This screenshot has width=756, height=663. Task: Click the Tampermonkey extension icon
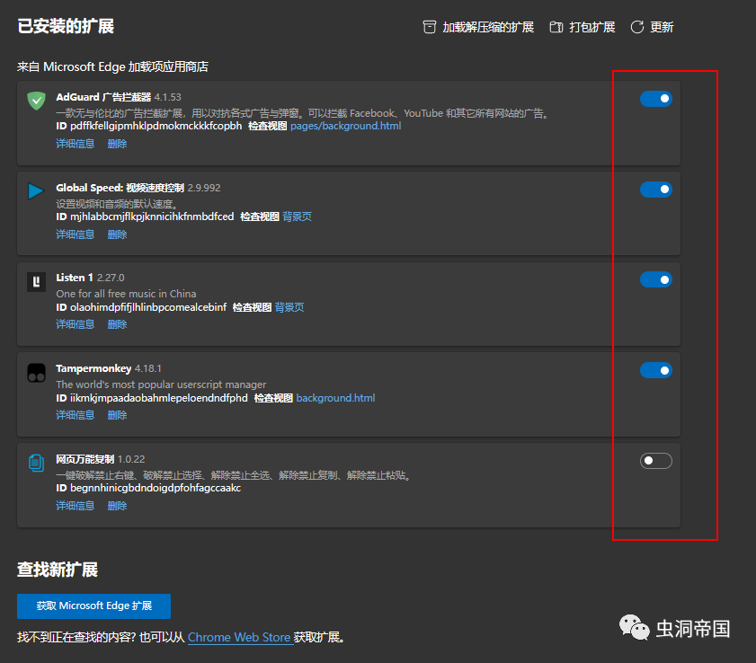click(36, 373)
